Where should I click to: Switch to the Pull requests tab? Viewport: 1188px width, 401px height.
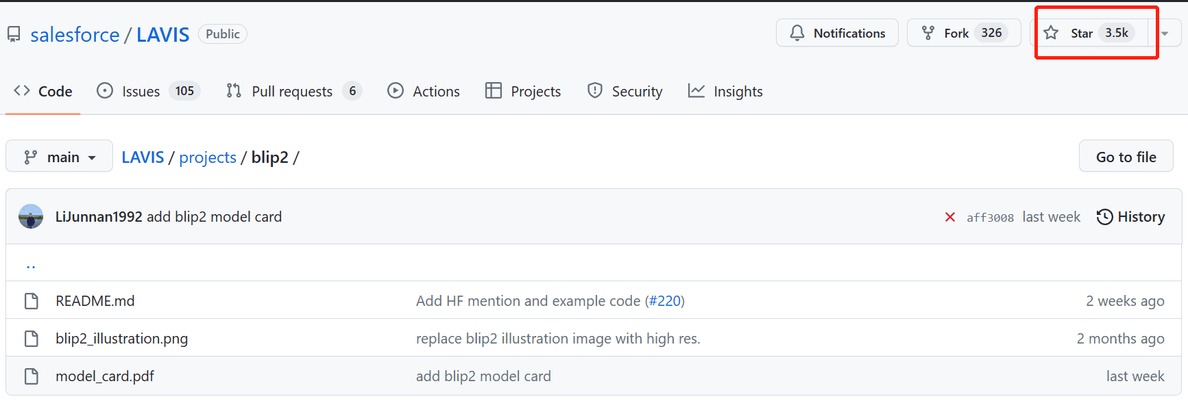click(x=294, y=91)
